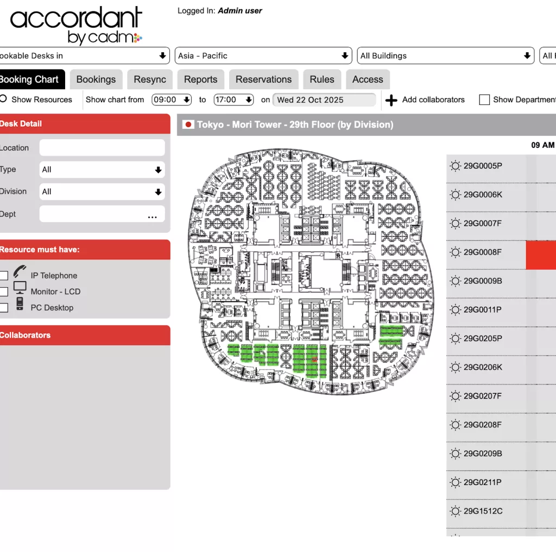Click the plus icon for Add collaborators

pos(391,100)
